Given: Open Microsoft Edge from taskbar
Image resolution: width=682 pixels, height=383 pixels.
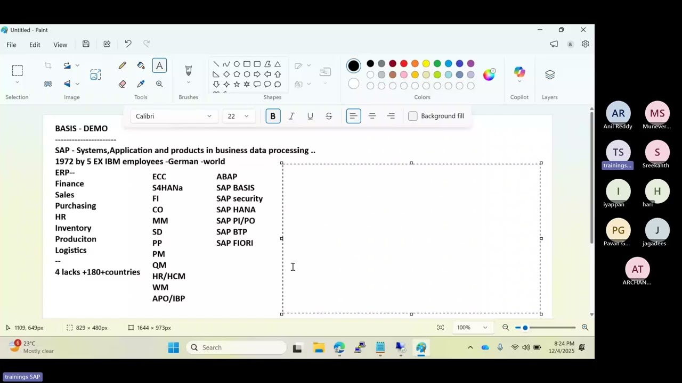Looking at the screenshot, I should point(339,347).
